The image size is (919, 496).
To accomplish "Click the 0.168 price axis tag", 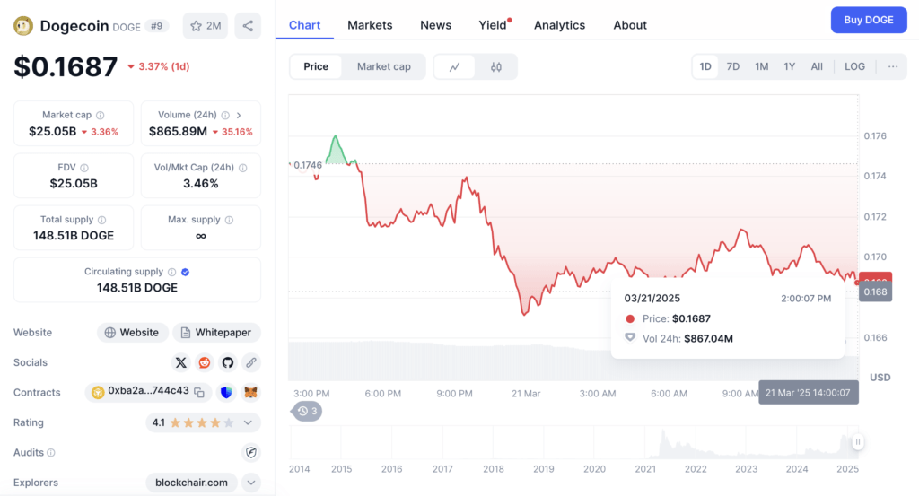I will click(x=876, y=292).
